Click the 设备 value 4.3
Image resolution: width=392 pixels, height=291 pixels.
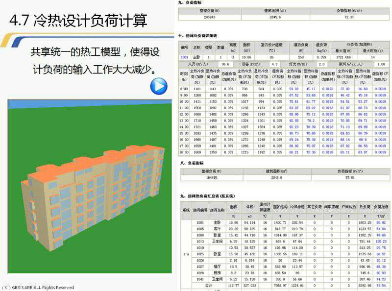pyautogui.click(x=273, y=63)
